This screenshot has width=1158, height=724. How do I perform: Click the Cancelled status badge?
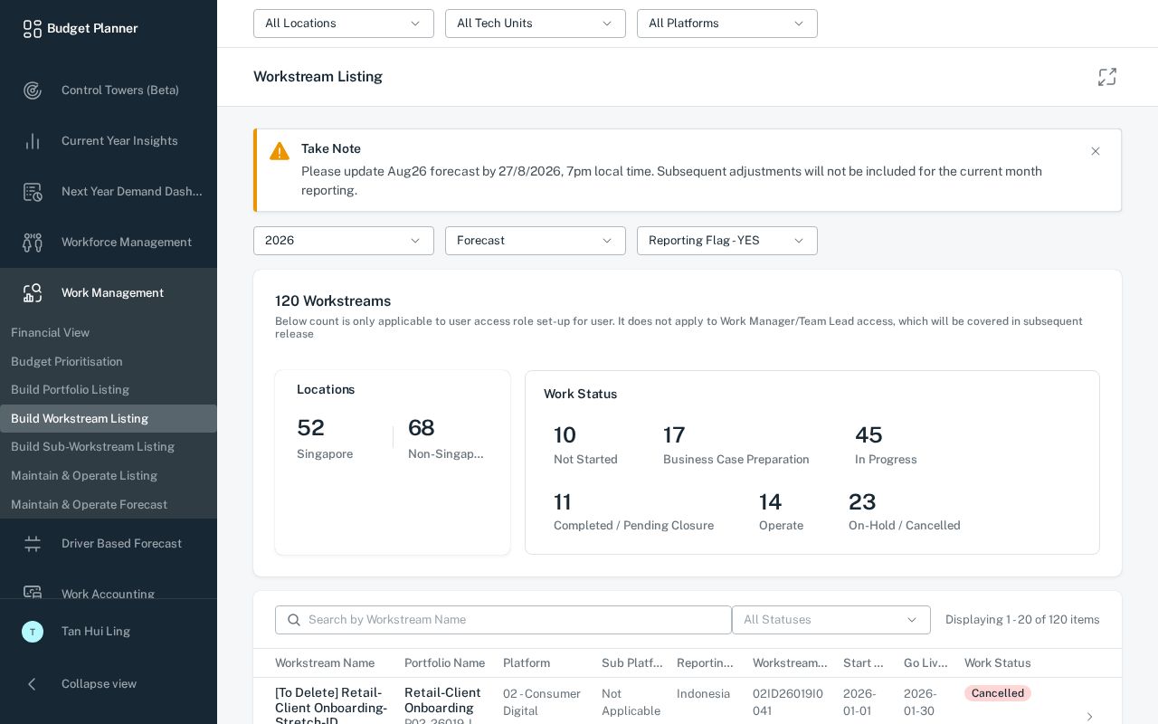tap(998, 693)
